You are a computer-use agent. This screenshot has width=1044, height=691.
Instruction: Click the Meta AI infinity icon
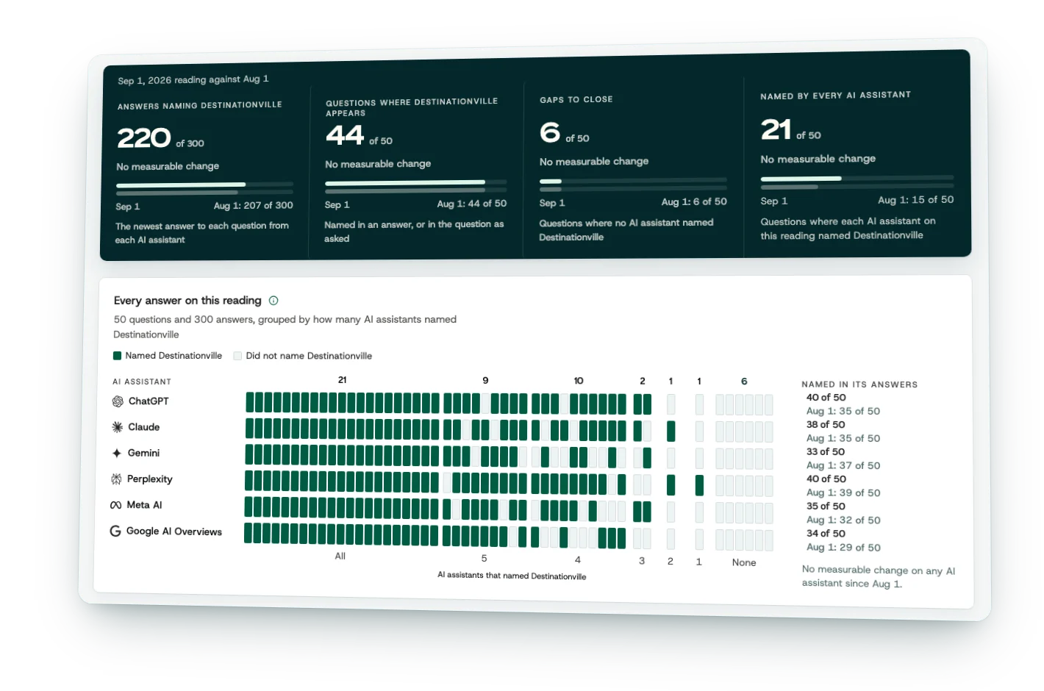tap(115, 505)
